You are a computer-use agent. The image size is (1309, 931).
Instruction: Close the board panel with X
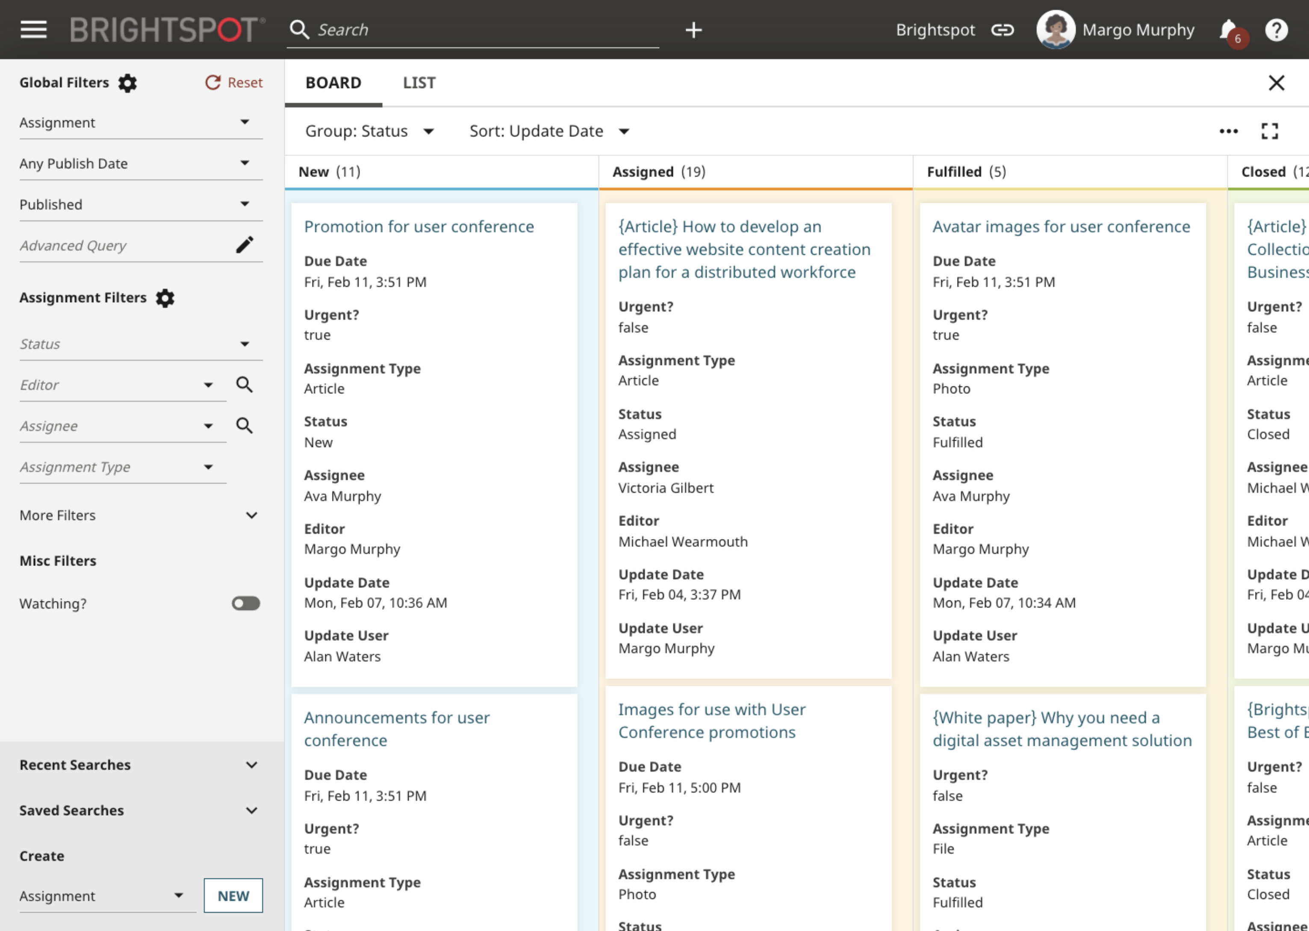click(1277, 83)
